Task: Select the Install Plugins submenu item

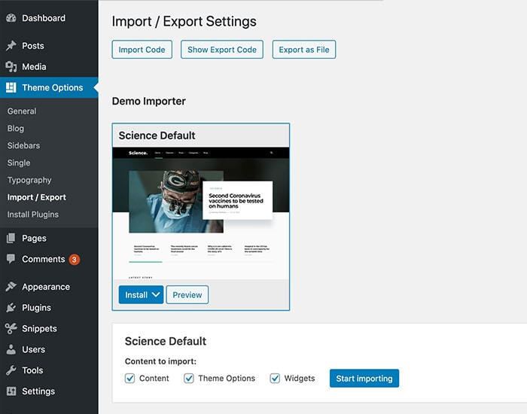Action: point(33,215)
